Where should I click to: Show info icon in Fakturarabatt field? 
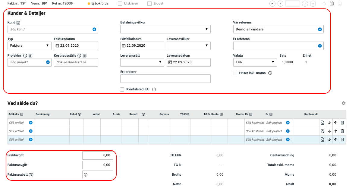click(86, 175)
